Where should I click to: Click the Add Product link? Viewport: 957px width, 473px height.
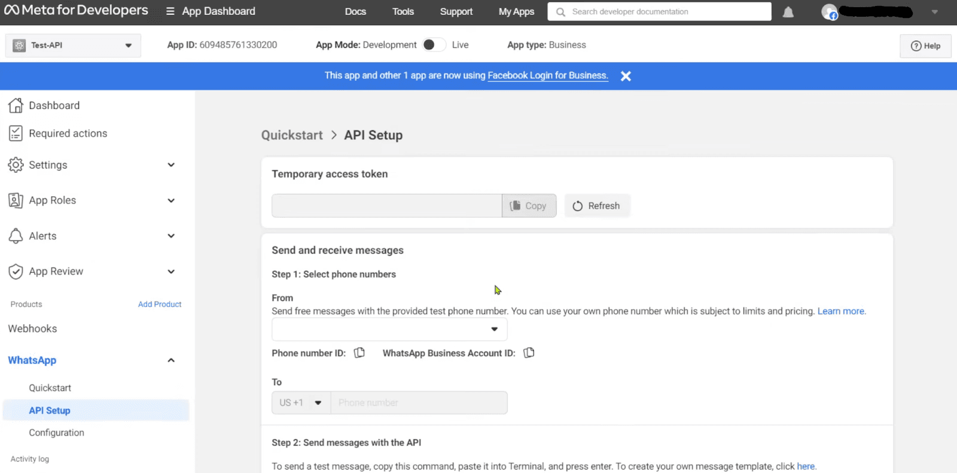pos(160,304)
